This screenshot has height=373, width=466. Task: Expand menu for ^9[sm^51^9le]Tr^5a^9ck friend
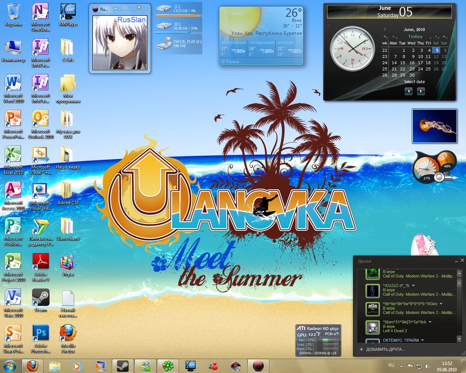(430, 322)
